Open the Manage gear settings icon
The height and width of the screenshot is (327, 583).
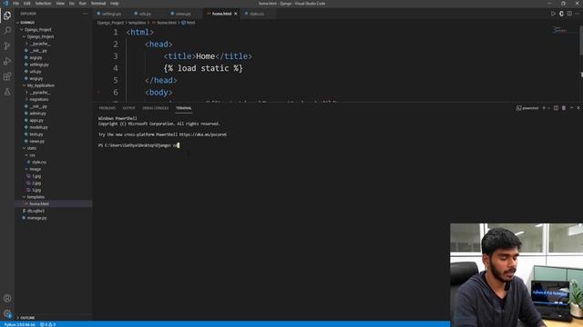pyautogui.click(x=7, y=313)
